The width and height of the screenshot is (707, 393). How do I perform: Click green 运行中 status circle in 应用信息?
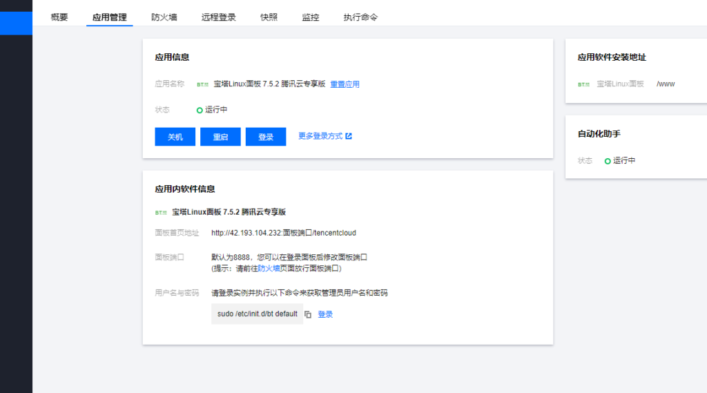pyautogui.click(x=200, y=110)
